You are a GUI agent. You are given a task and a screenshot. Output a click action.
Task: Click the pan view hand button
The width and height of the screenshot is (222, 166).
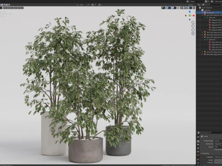coord(193,26)
